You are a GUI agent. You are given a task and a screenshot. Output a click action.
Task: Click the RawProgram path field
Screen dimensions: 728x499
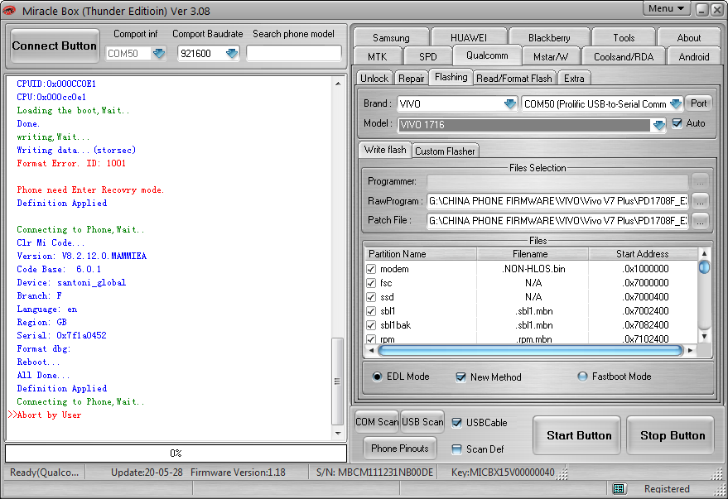coord(558,201)
